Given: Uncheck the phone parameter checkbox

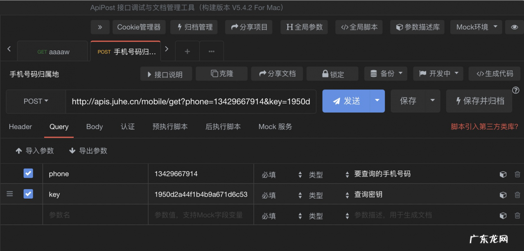Looking at the screenshot, I should click(x=28, y=173).
